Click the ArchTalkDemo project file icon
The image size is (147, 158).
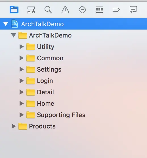(x=15, y=24)
